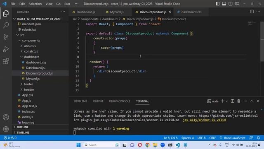
Task: Click the split editor right icon
Action: (252, 12)
